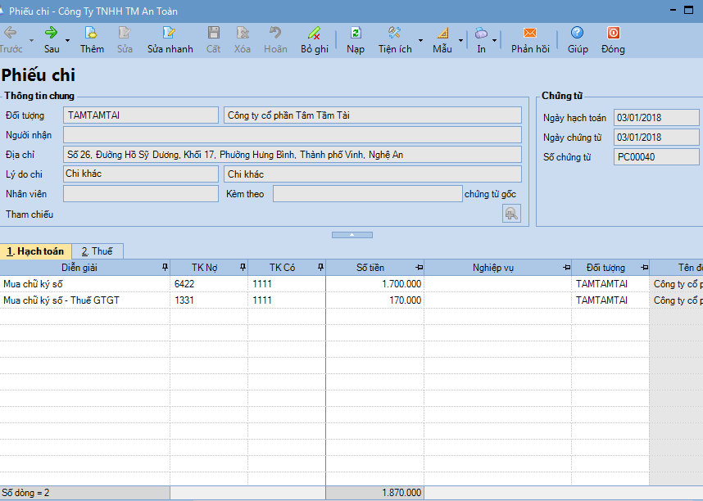This screenshot has width=703, height=501.
Task: Click the TK Có cell in the Mua chữ ký số - Thuế GTGT row
Action: 287,300
